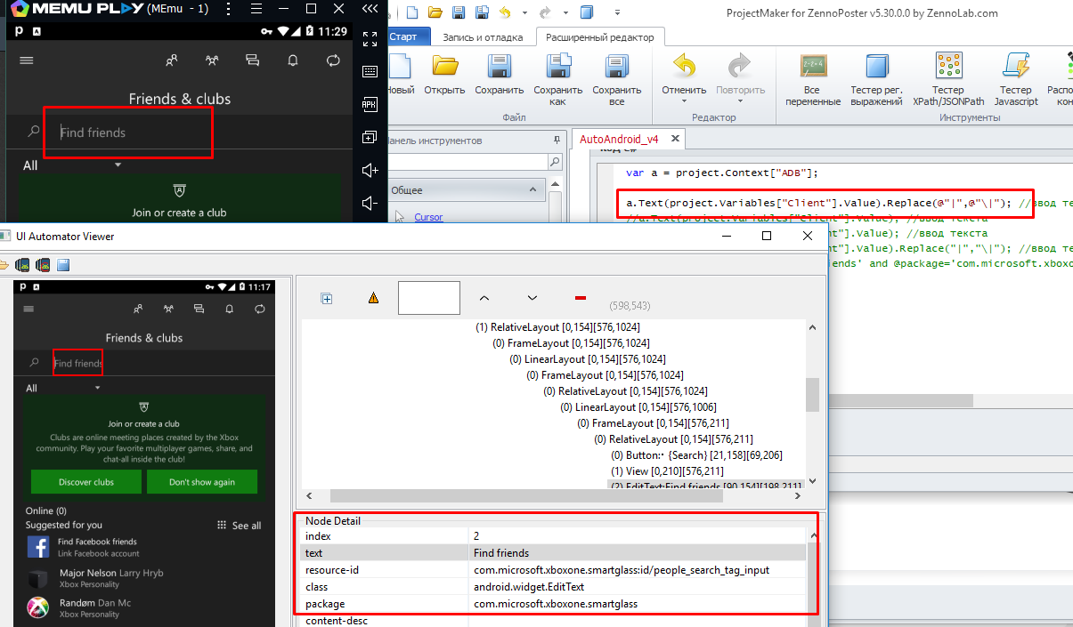Screen dimensions: 1073x627
Task: Click Don't show again in UI Automator screenshot
Action: point(202,482)
